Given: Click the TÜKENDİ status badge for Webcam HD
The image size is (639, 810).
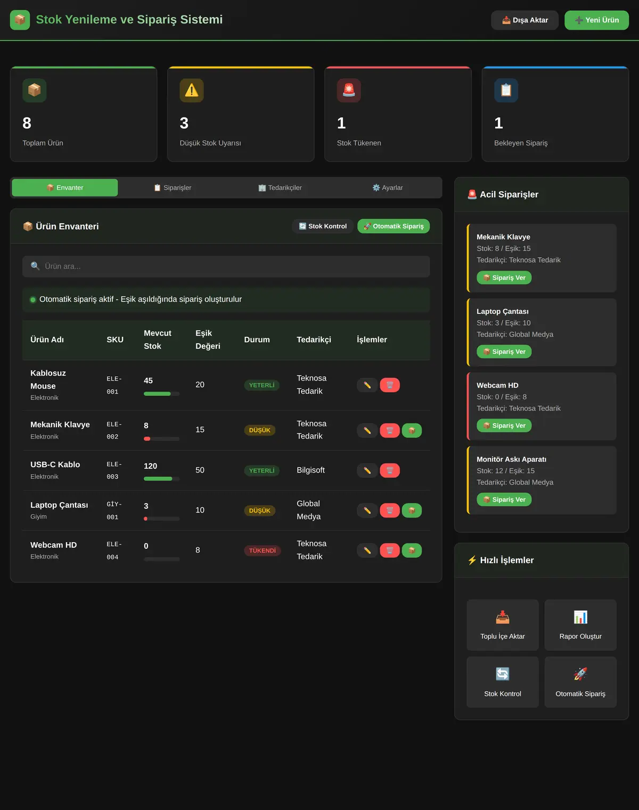Looking at the screenshot, I should point(263,550).
